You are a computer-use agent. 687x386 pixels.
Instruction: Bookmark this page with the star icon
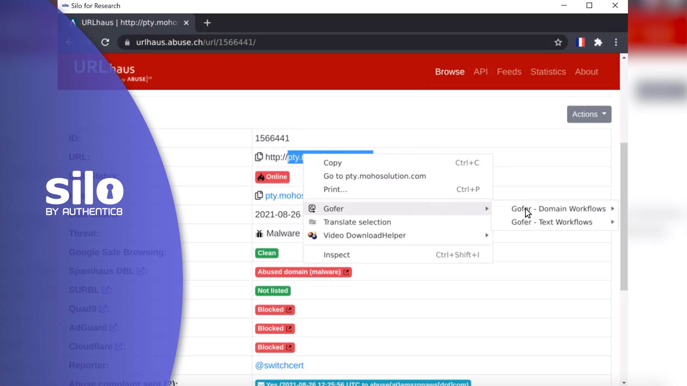click(x=558, y=43)
